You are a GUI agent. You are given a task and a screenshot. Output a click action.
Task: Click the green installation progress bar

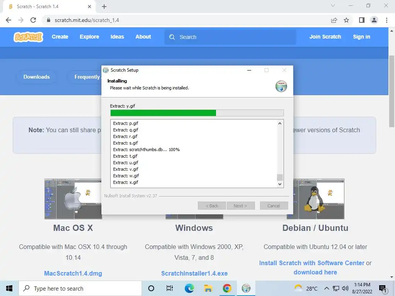tap(197, 113)
